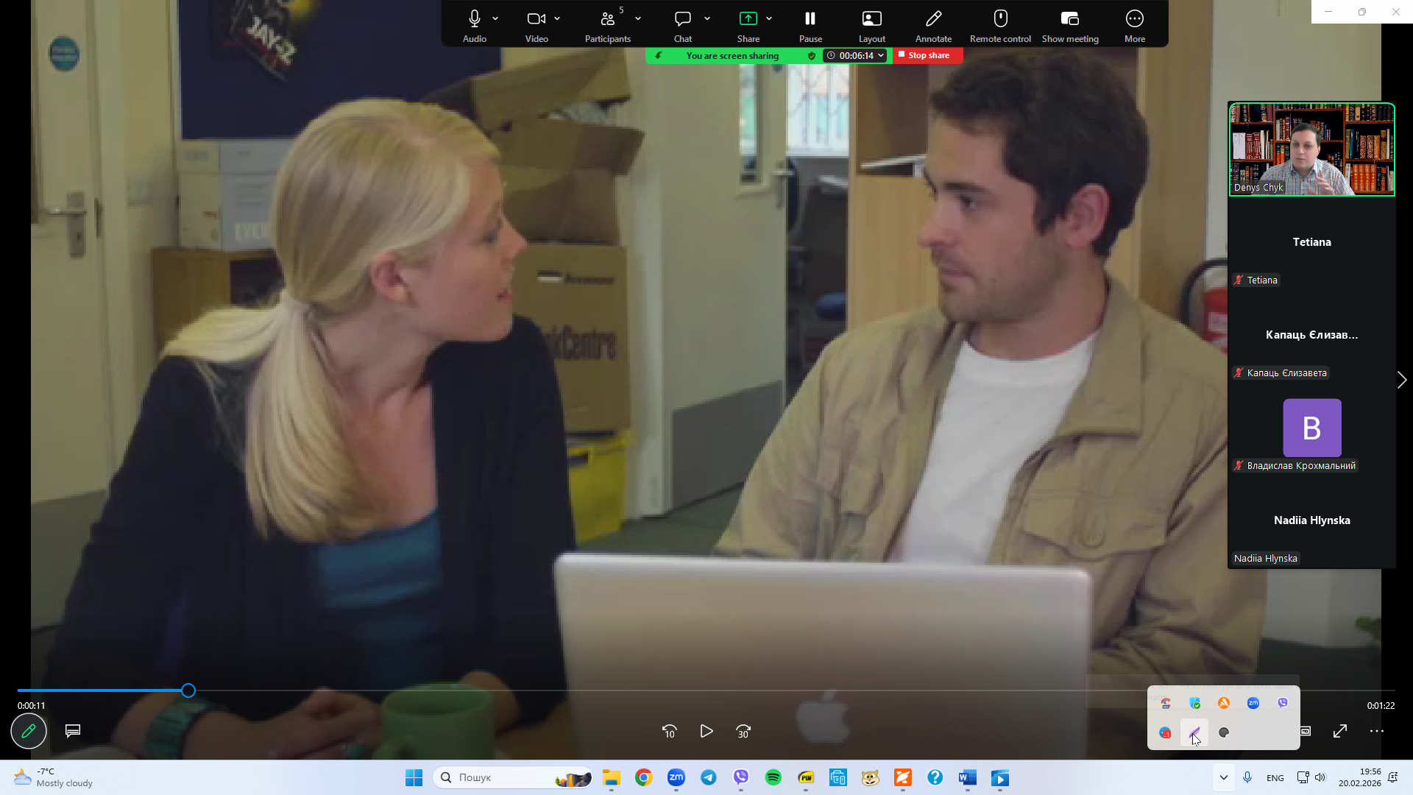This screenshot has height=795, width=1413.
Task: Open the Annotate pencil tool
Action: [x=933, y=19]
